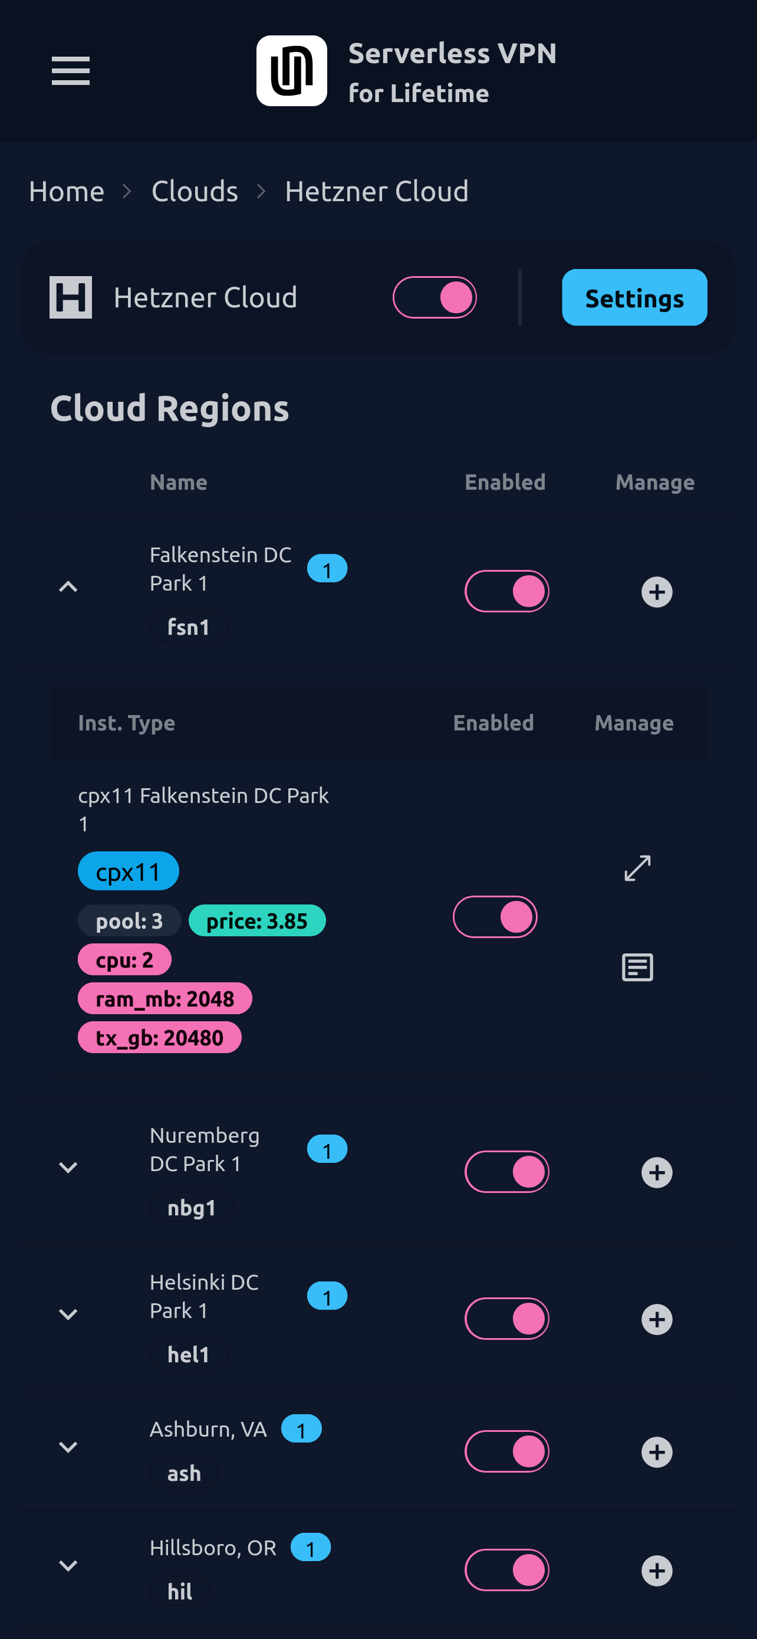Disable the Ashburn, VA region toggle

506,1452
